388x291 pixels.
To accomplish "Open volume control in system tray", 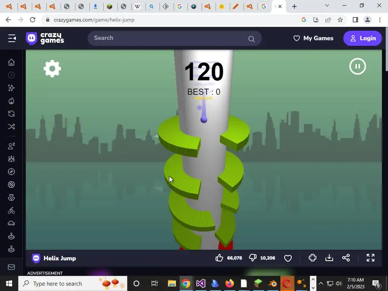I will coord(339,283).
